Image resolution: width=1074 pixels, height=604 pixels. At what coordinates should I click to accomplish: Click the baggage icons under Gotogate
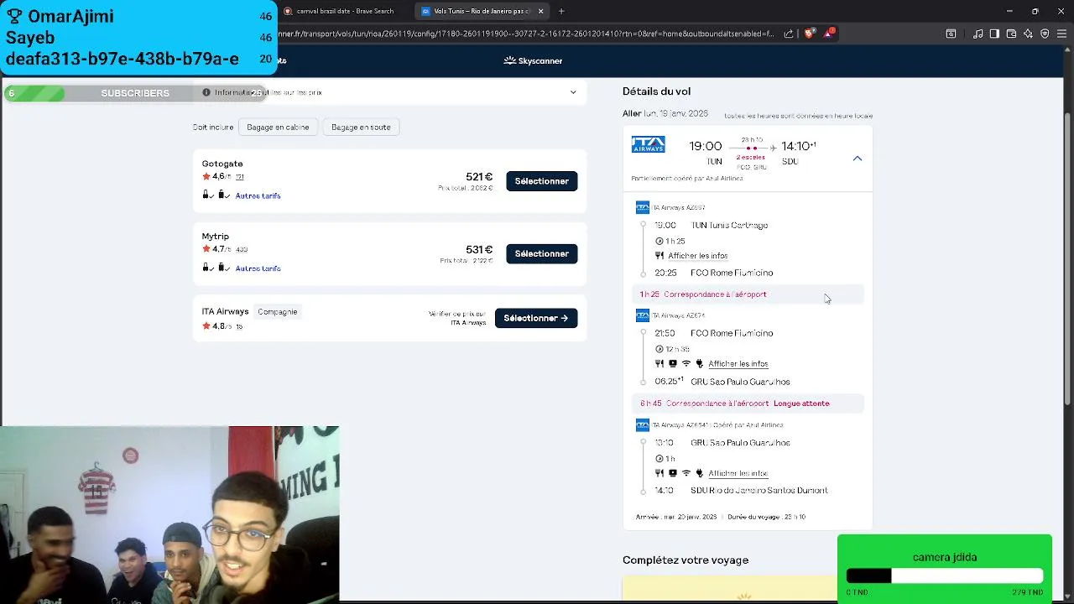(216, 195)
